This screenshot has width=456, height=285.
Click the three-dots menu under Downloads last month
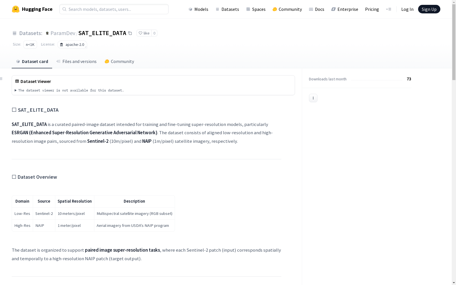(313, 98)
